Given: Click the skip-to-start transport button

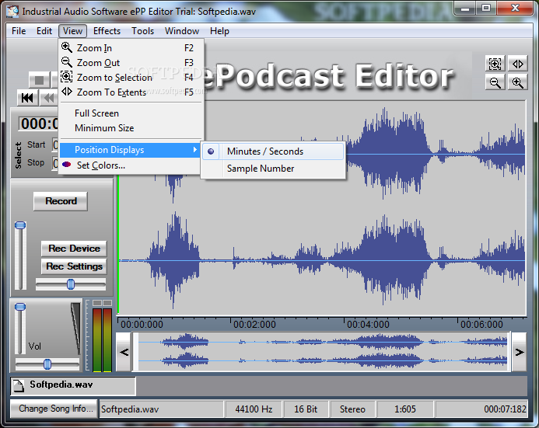Looking at the screenshot, I should (x=27, y=99).
